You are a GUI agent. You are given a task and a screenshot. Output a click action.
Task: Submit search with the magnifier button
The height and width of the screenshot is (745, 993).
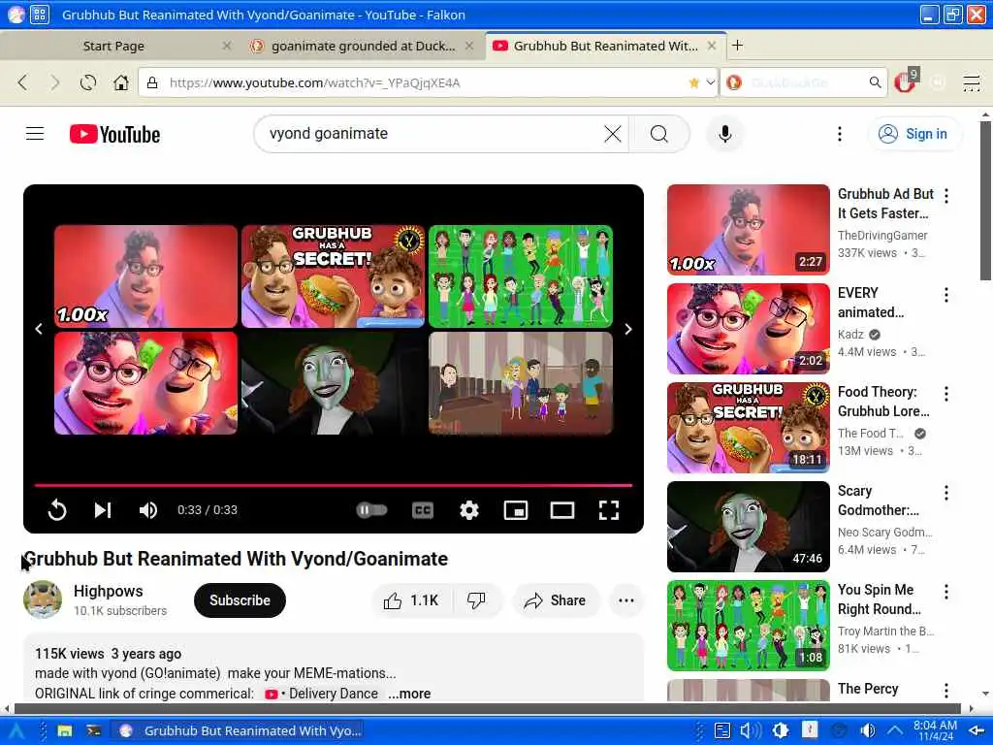click(x=659, y=134)
